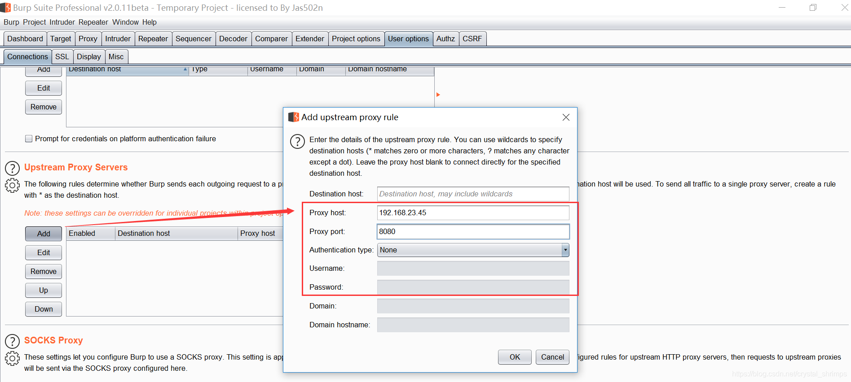The height and width of the screenshot is (382, 851).
Task: Switch to the Extender tab
Action: [310, 39]
